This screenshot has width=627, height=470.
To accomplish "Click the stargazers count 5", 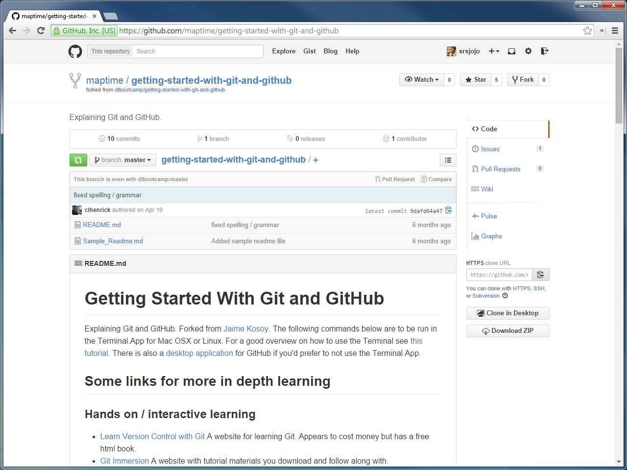I will click(496, 80).
